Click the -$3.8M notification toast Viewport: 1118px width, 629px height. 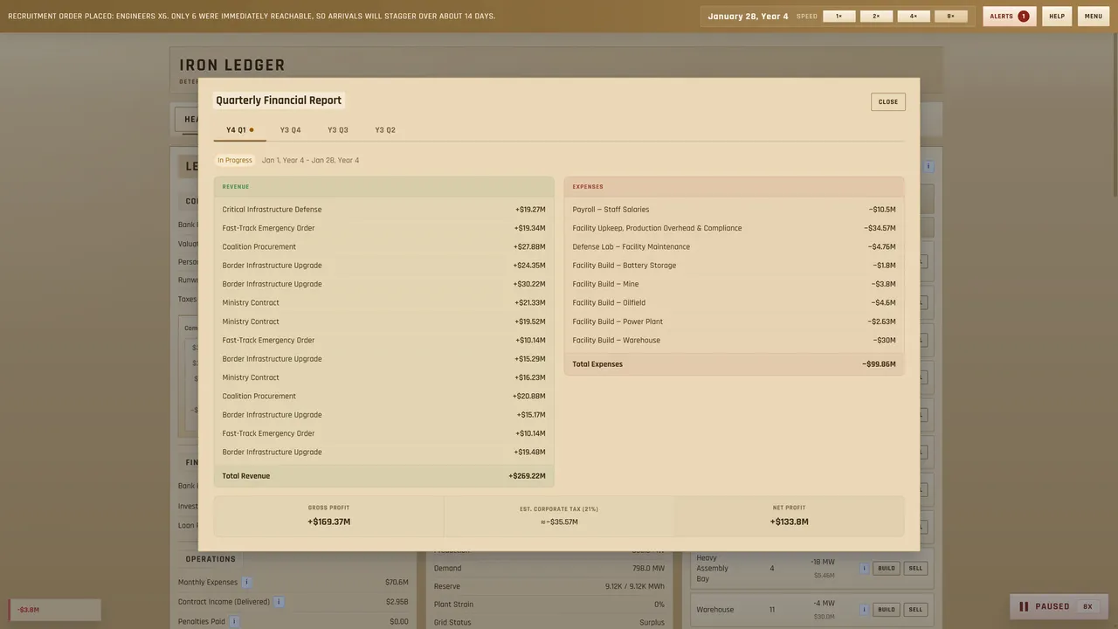(x=55, y=610)
